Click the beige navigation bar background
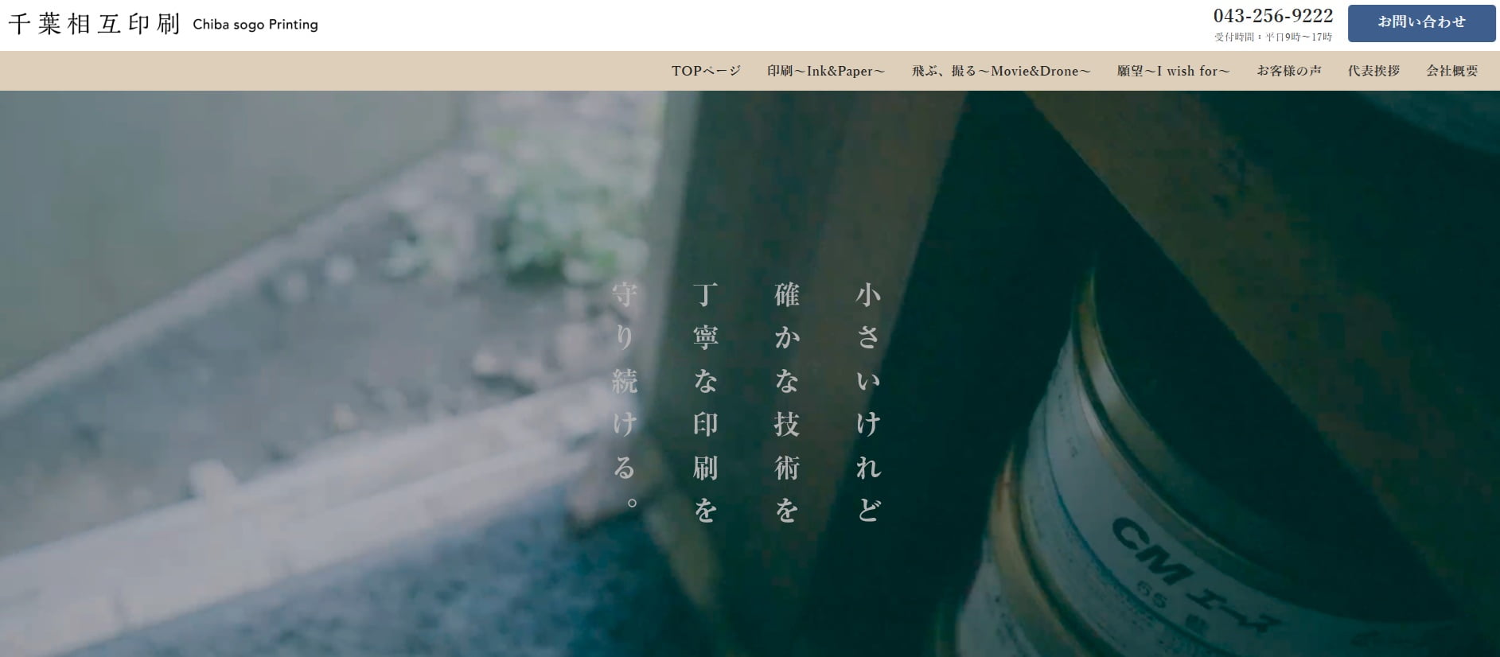 pyautogui.click(x=318, y=71)
